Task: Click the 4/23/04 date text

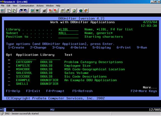Action: tap(150, 22)
